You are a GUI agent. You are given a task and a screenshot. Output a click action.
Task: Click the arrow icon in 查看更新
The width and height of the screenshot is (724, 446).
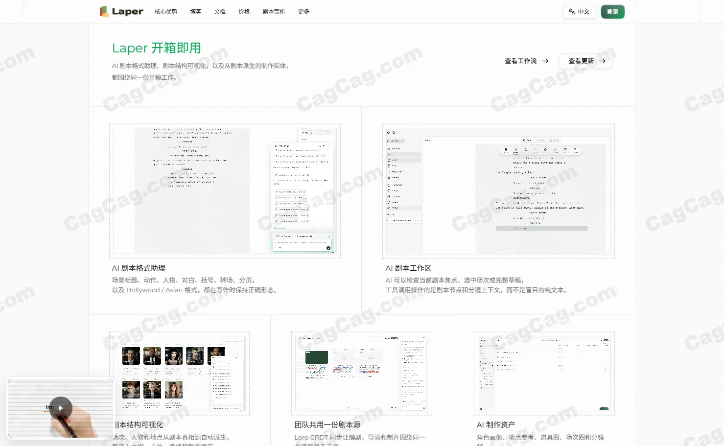[x=602, y=61]
